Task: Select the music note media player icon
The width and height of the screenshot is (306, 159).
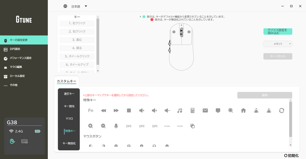Action: 180,111
